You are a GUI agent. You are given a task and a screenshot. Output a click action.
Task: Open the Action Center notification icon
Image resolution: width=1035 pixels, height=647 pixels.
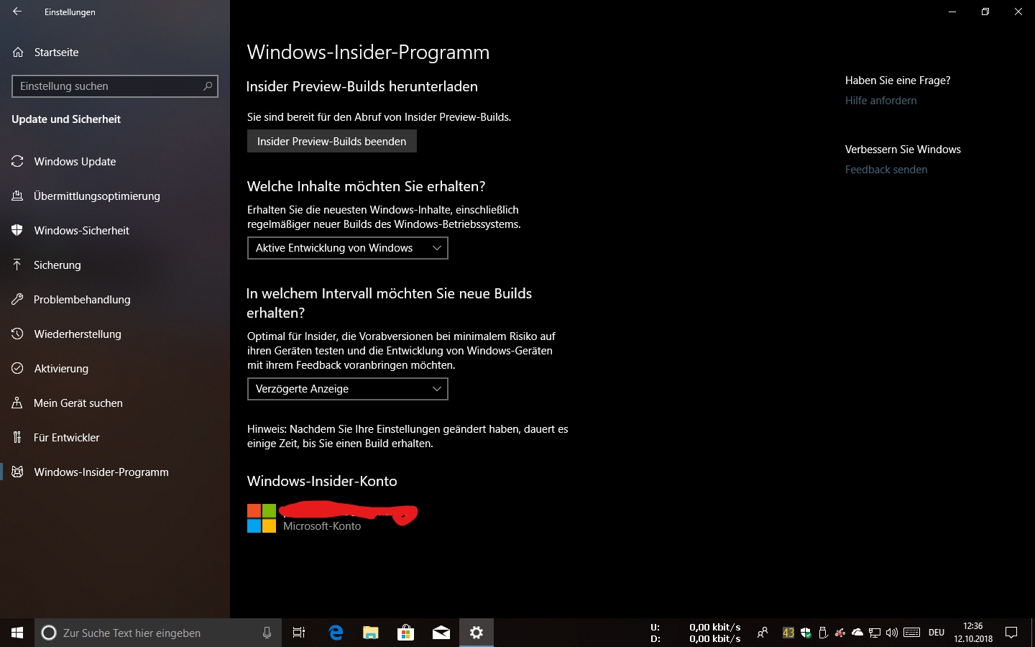pos(1011,633)
